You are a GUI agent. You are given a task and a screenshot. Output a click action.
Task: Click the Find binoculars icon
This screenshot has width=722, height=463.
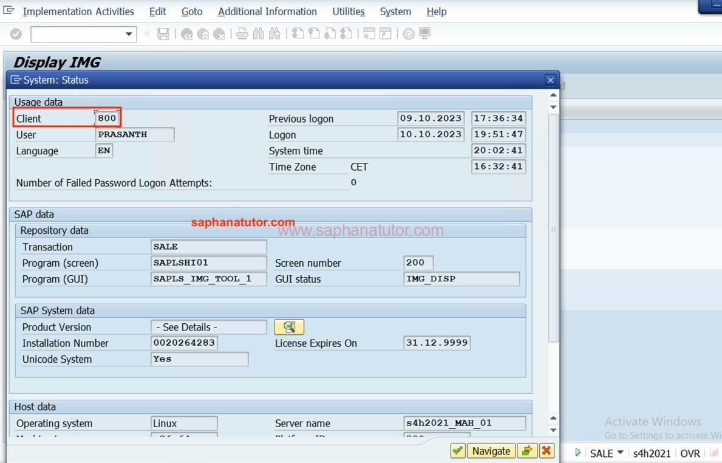point(258,33)
